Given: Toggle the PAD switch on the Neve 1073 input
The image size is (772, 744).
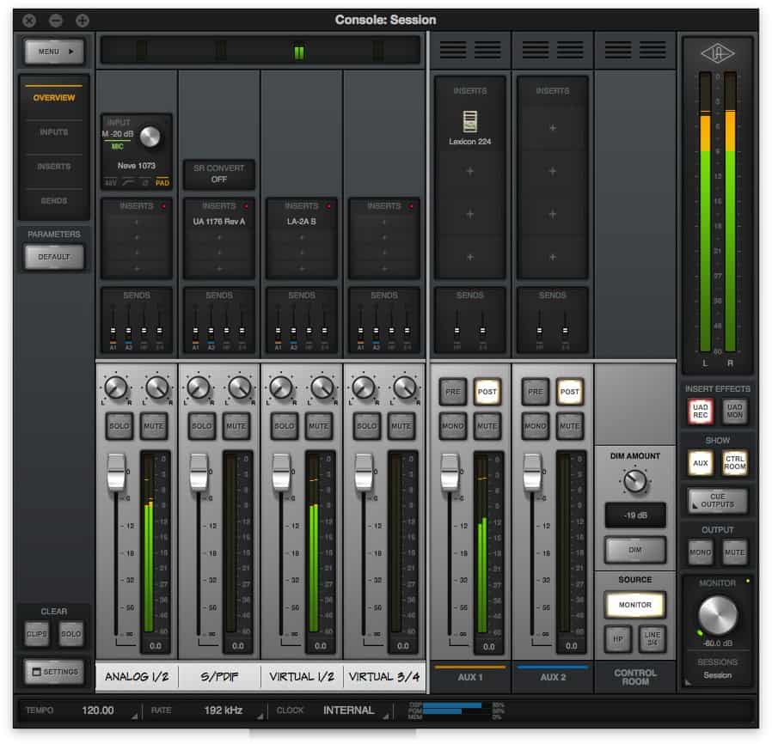Looking at the screenshot, I should [x=162, y=183].
